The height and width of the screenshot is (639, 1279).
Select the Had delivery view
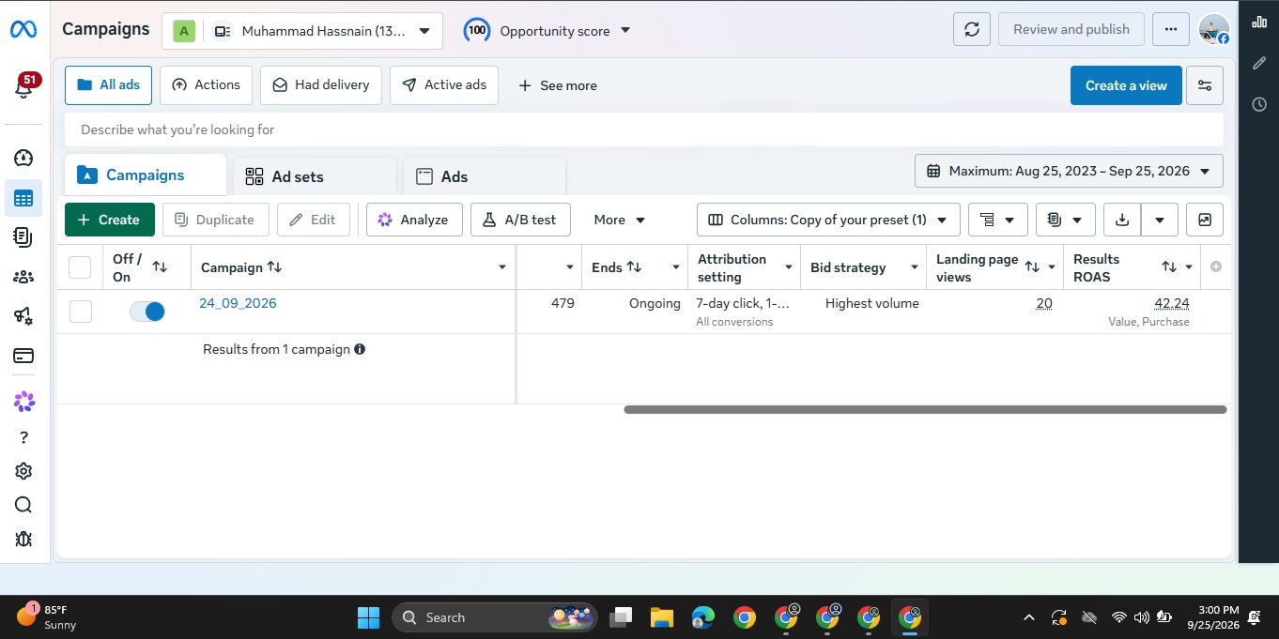tap(321, 84)
